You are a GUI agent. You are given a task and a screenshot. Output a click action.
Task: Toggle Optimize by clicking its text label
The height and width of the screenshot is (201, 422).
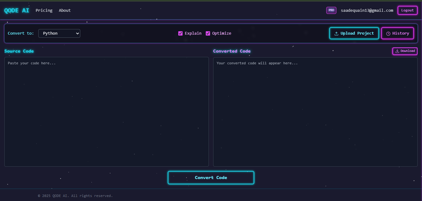tap(222, 33)
